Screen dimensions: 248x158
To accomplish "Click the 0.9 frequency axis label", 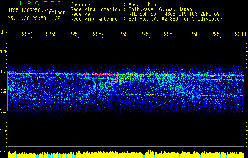I will (x=3, y=91).
